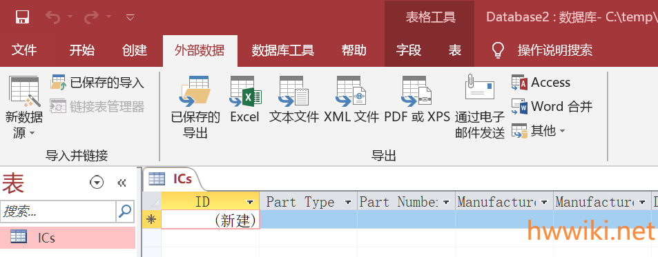This screenshot has height=257, width=658.
Task: Click the lightbulb tell-me icon
Action: pos(498,50)
